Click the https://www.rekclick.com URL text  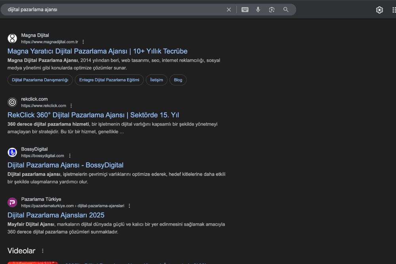(x=44, y=106)
